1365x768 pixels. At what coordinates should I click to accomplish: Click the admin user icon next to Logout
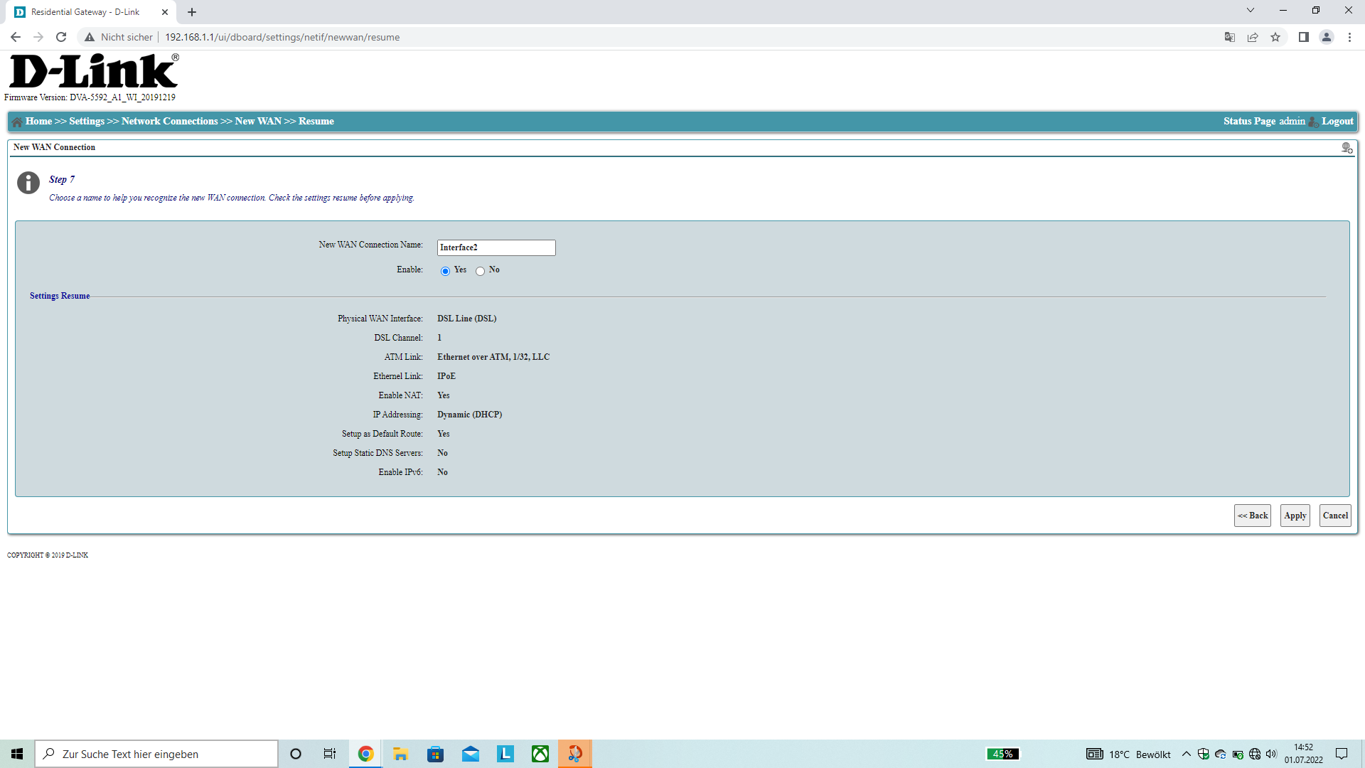[x=1313, y=122]
